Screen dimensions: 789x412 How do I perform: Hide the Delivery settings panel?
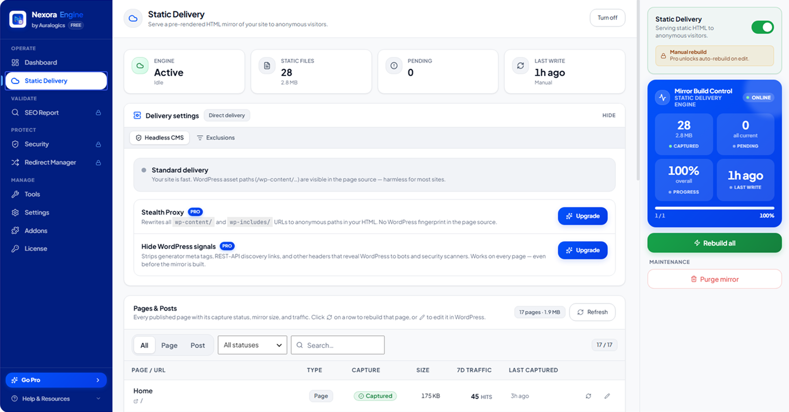(x=609, y=115)
